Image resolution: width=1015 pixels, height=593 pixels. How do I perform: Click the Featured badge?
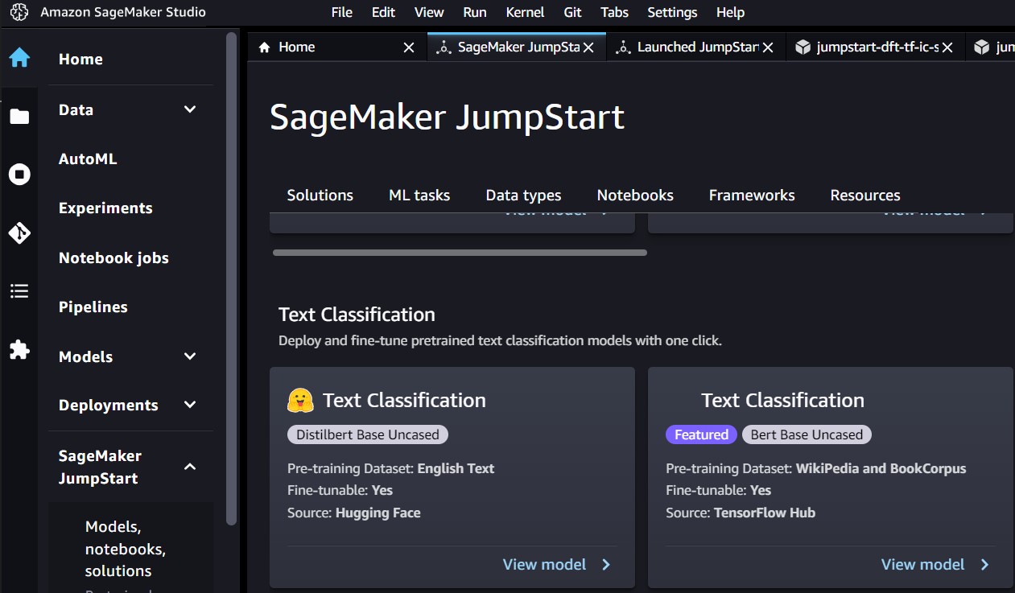coord(701,434)
